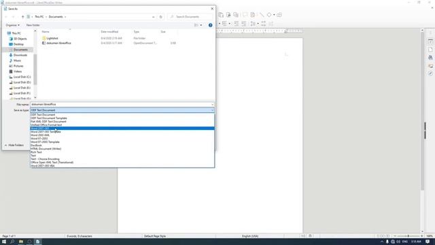Open Sidebar Page deck icon
The image size is (435, 245).
(430, 50)
